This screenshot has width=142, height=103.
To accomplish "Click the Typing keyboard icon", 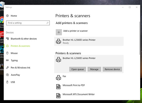I will click(x=7, y=60).
